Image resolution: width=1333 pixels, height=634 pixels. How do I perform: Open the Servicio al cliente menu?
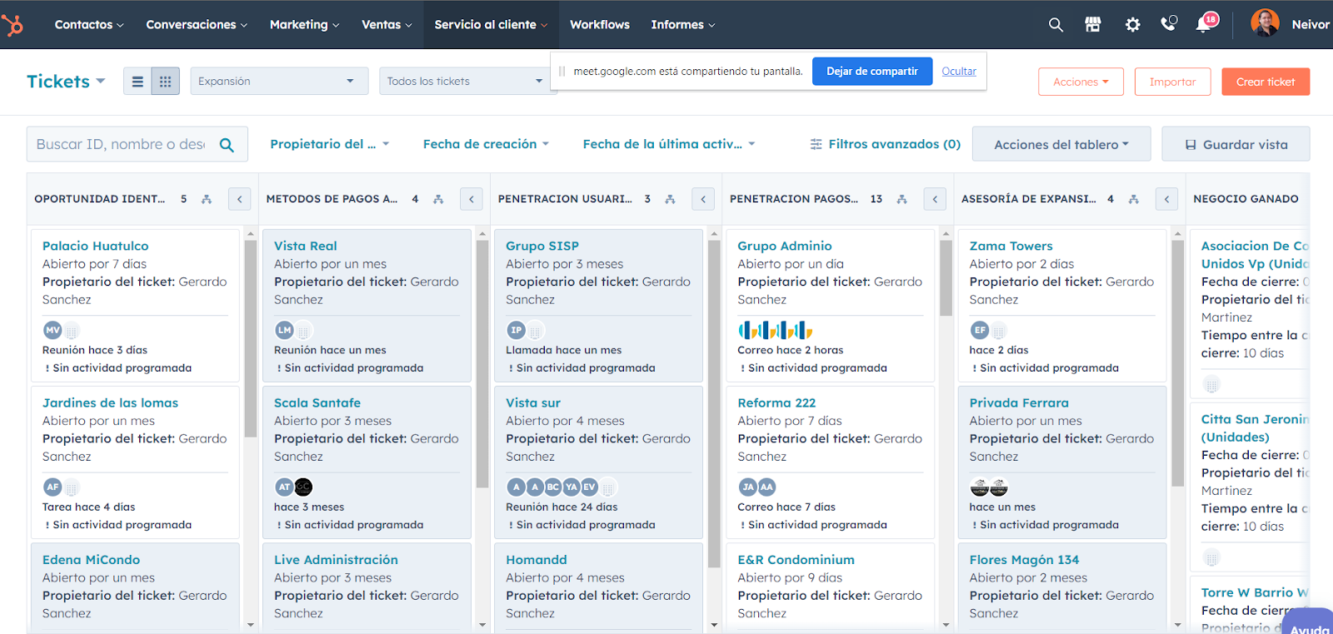coord(491,25)
